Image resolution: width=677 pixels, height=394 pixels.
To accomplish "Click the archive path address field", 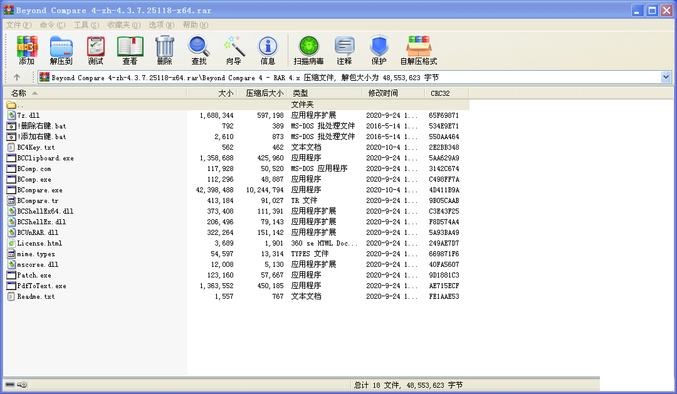I will pyautogui.click(x=354, y=77).
